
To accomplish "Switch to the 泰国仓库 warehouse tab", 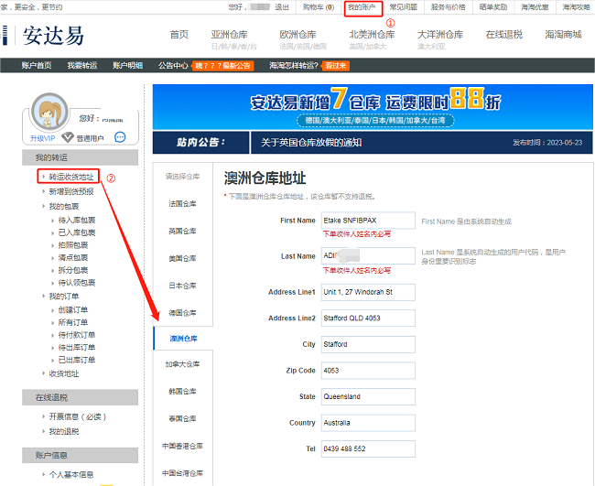I will (x=182, y=419).
